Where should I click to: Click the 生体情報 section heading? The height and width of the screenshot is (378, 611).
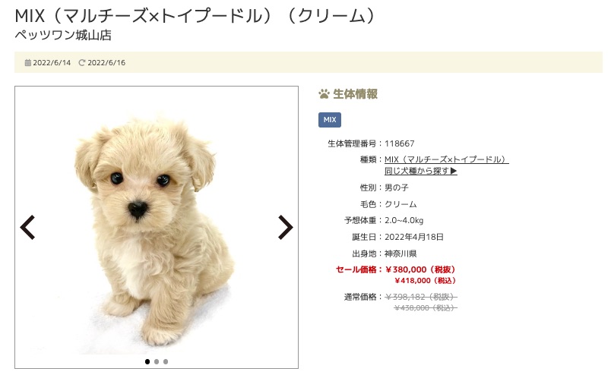[x=355, y=94]
